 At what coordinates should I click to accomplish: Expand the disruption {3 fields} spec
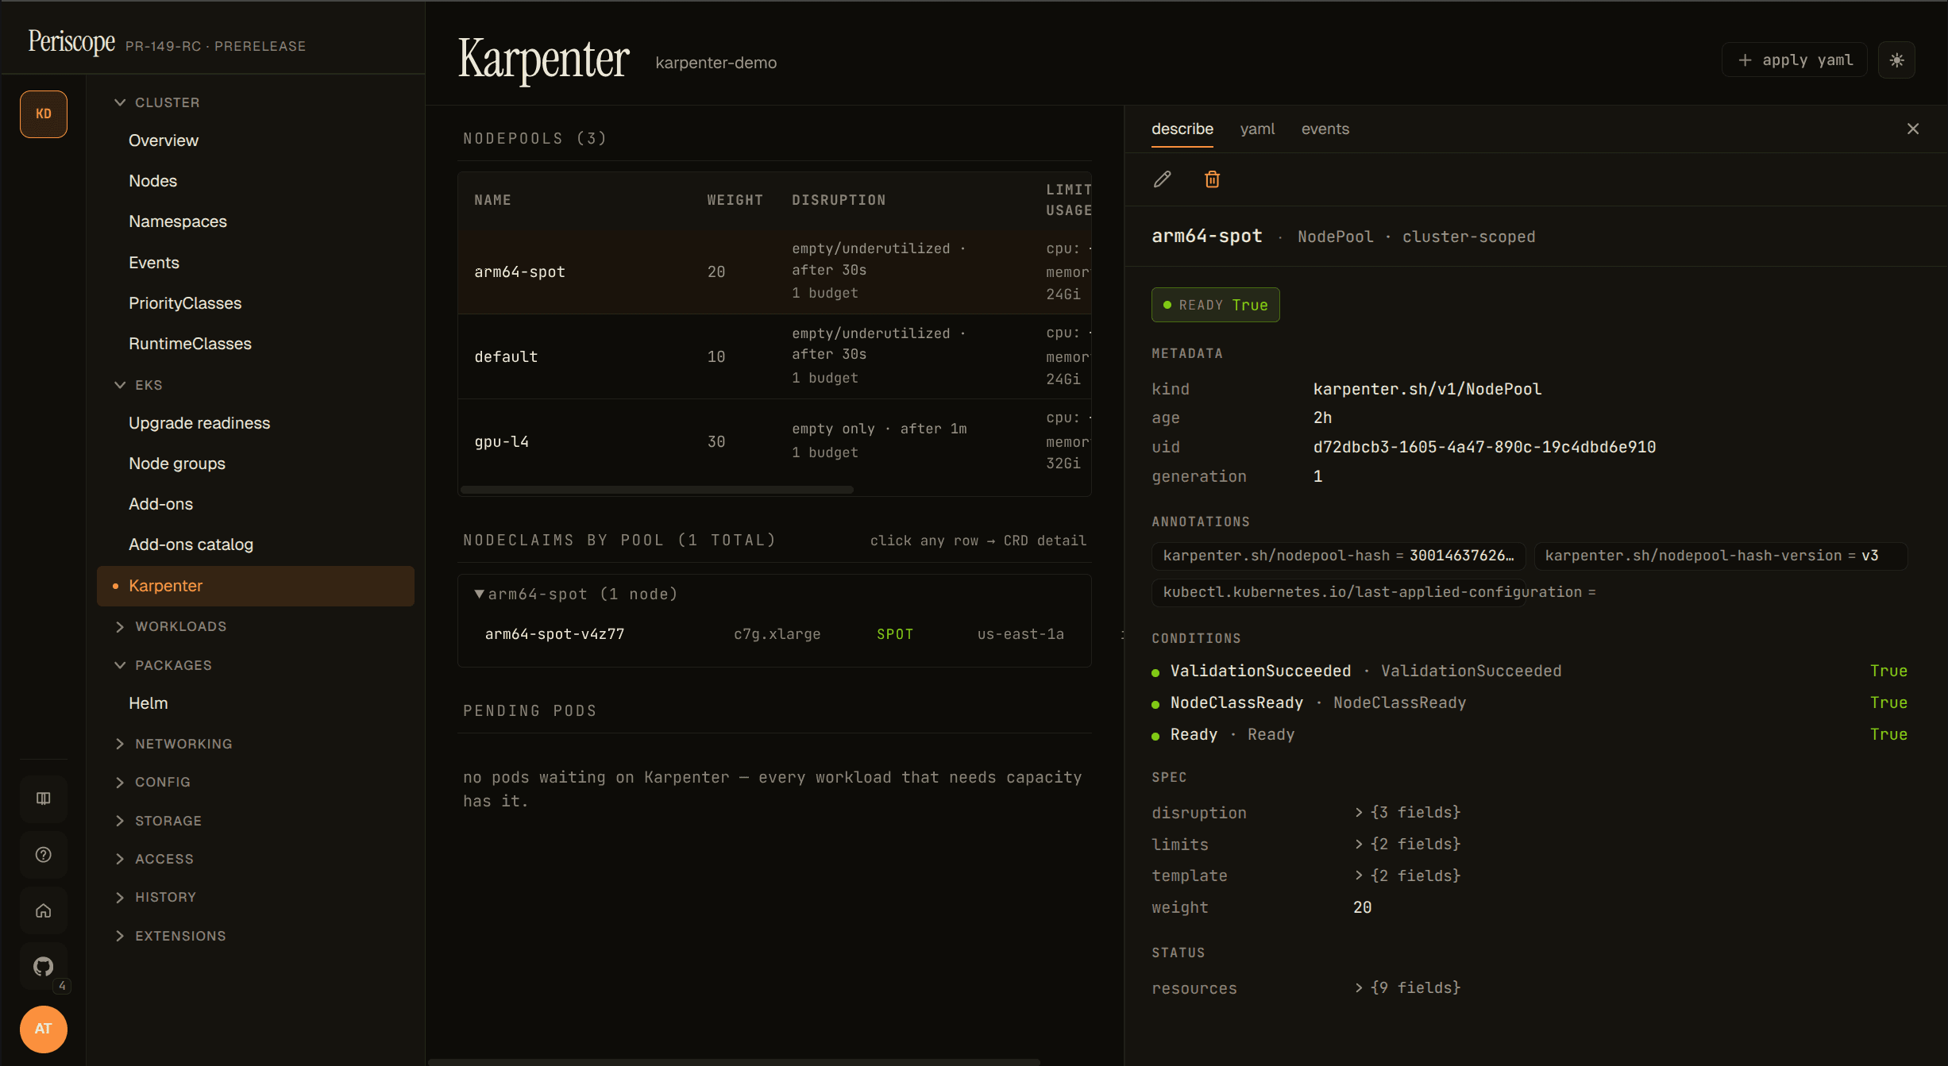[x=1407, y=812]
